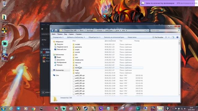
Task: Open the Файл menu
Action: pos(54,34)
